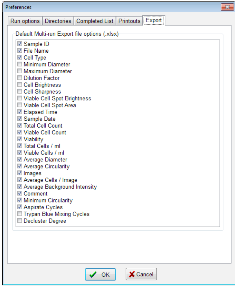Uncheck the Elapsed Time option
Viewport: 237px width, 288px height.
[20, 111]
